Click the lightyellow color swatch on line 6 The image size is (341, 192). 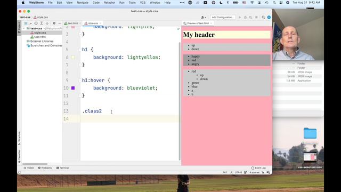tap(73, 57)
